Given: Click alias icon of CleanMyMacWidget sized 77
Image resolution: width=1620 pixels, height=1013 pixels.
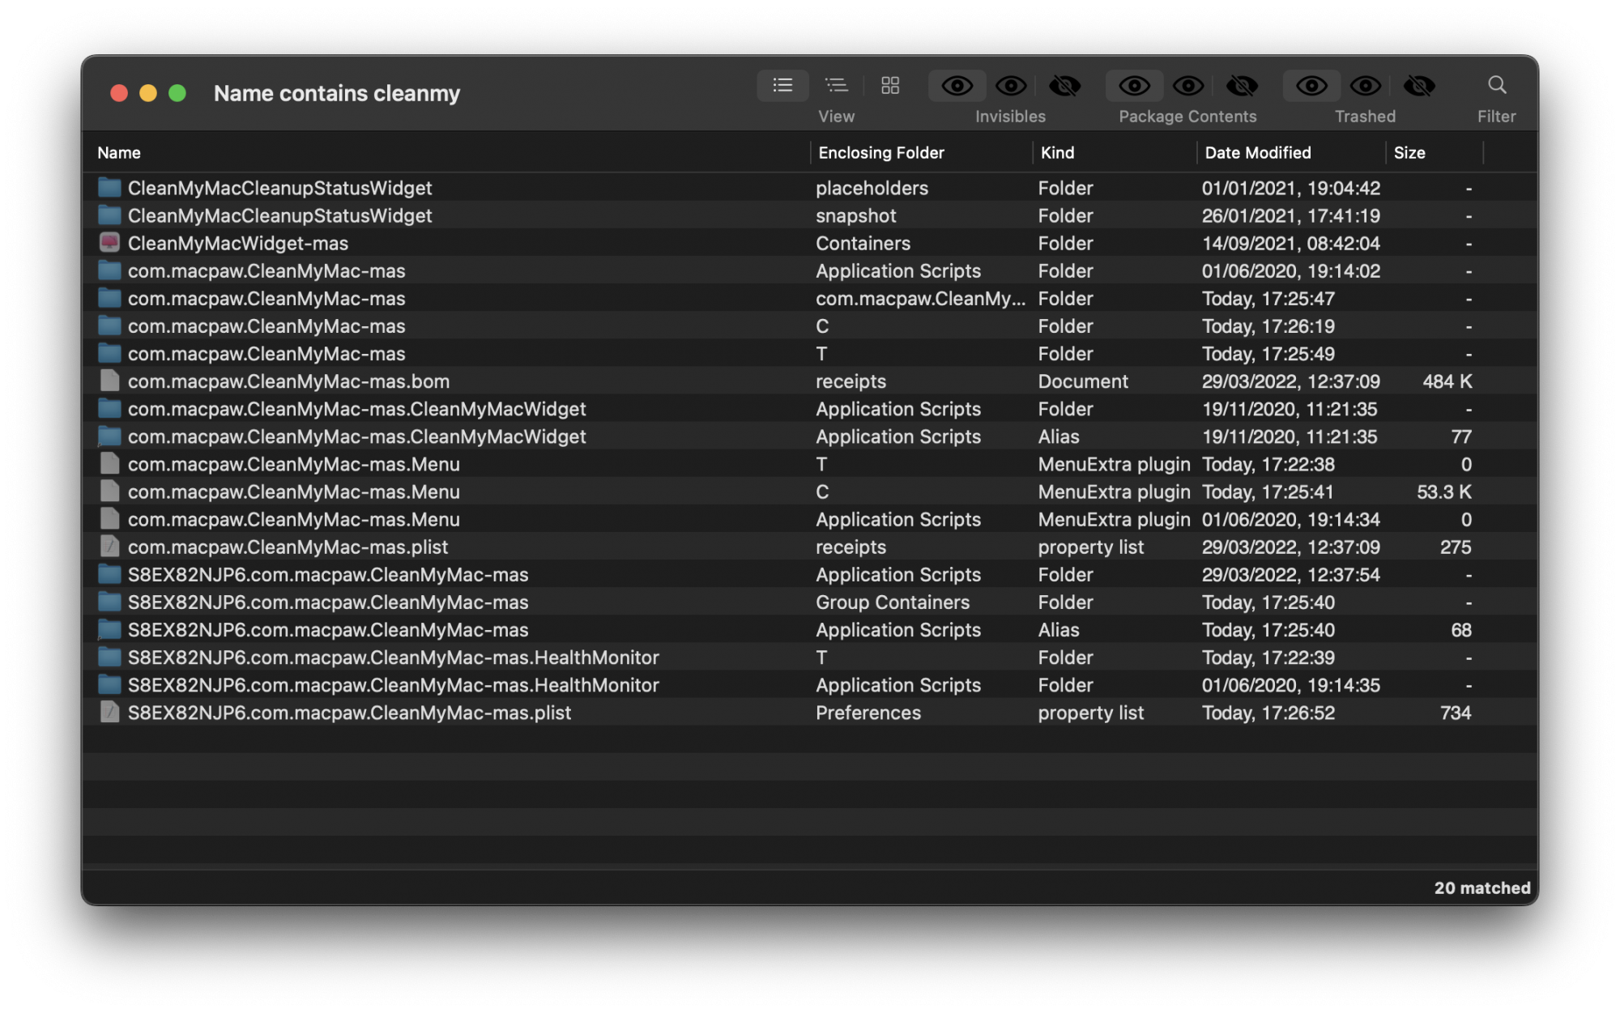Looking at the screenshot, I should click(109, 436).
